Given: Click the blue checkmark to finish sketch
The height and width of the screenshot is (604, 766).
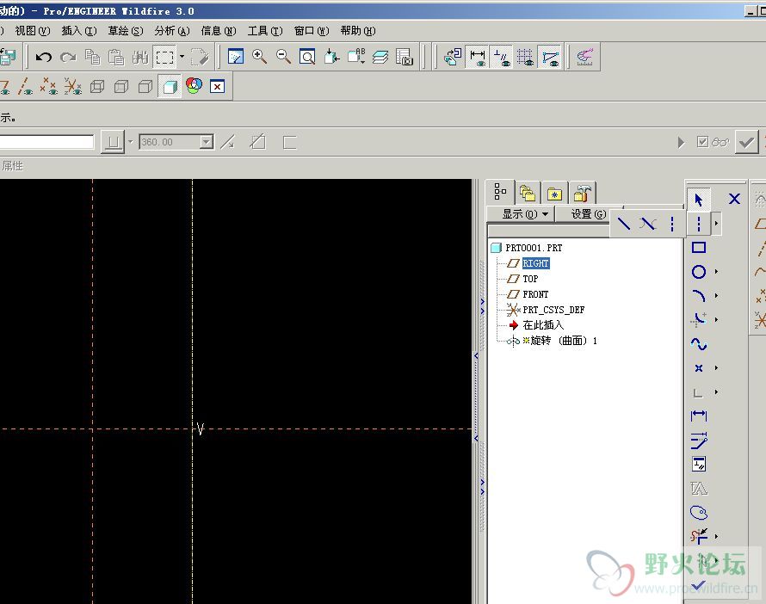Looking at the screenshot, I should (x=699, y=584).
